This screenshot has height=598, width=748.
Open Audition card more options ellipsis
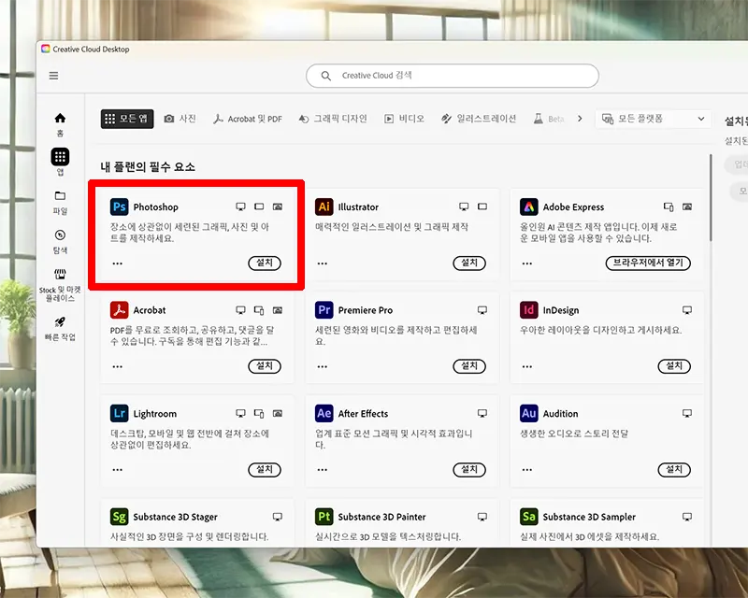pos(527,470)
